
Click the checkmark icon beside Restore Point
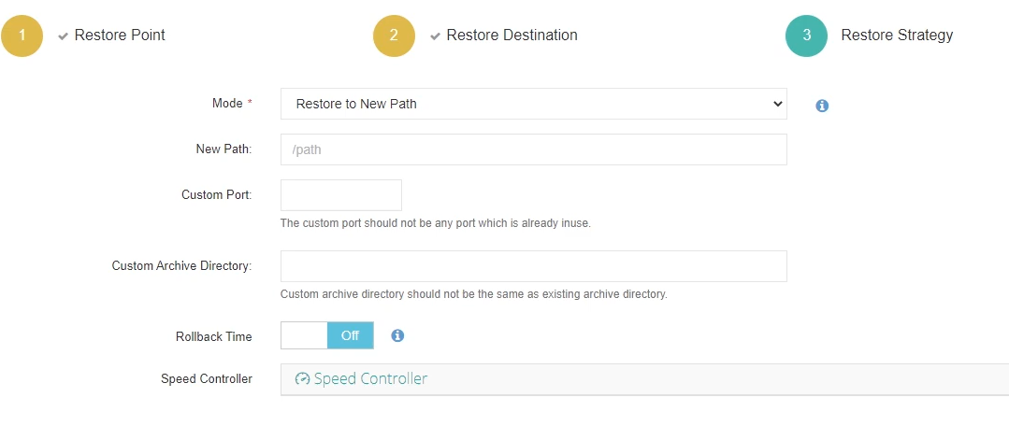(63, 36)
